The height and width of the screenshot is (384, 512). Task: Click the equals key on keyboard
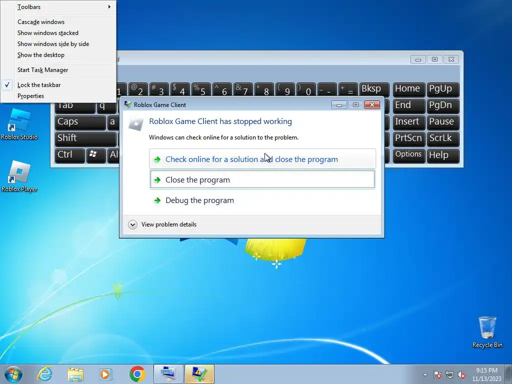(x=348, y=89)
